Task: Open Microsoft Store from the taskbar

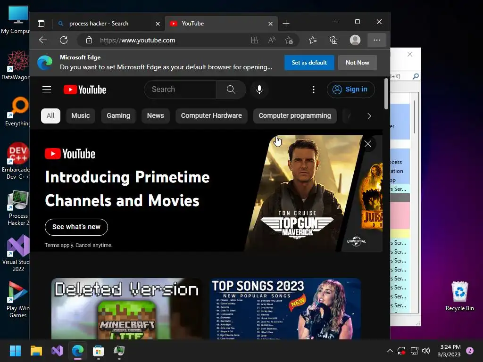Action: point(98,351)
